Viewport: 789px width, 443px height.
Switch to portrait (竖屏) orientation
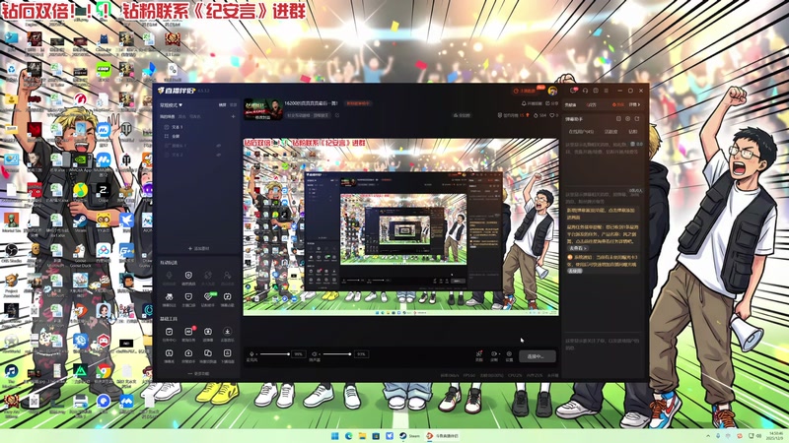pos(234,105)
